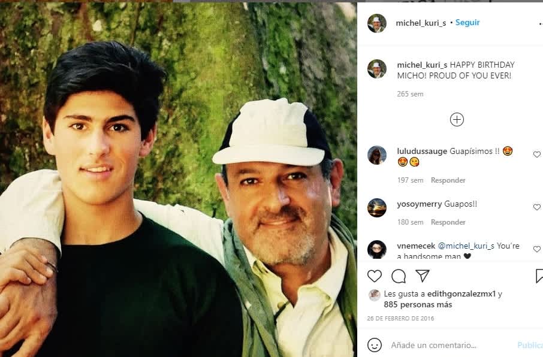Like yosoymerry's comment
The height and width of the screenshot is (357, 543).
(x=536, y=207)
